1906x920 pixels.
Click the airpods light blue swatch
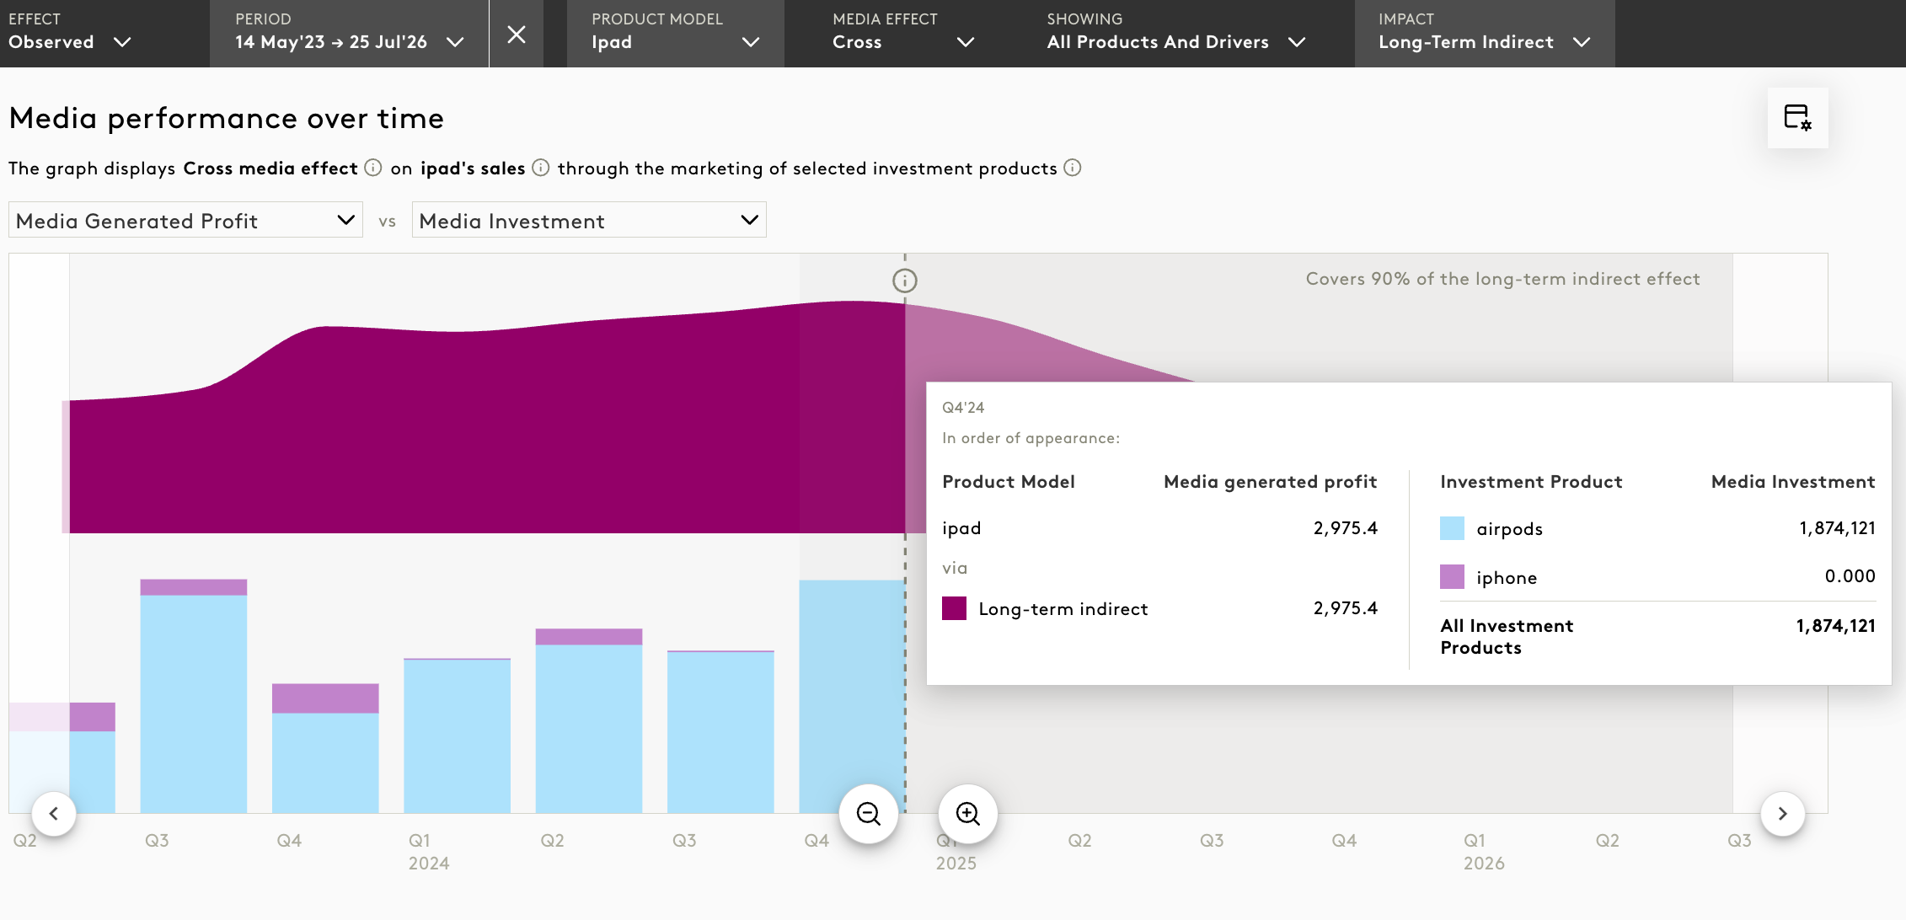click(x=1452, y=529)
